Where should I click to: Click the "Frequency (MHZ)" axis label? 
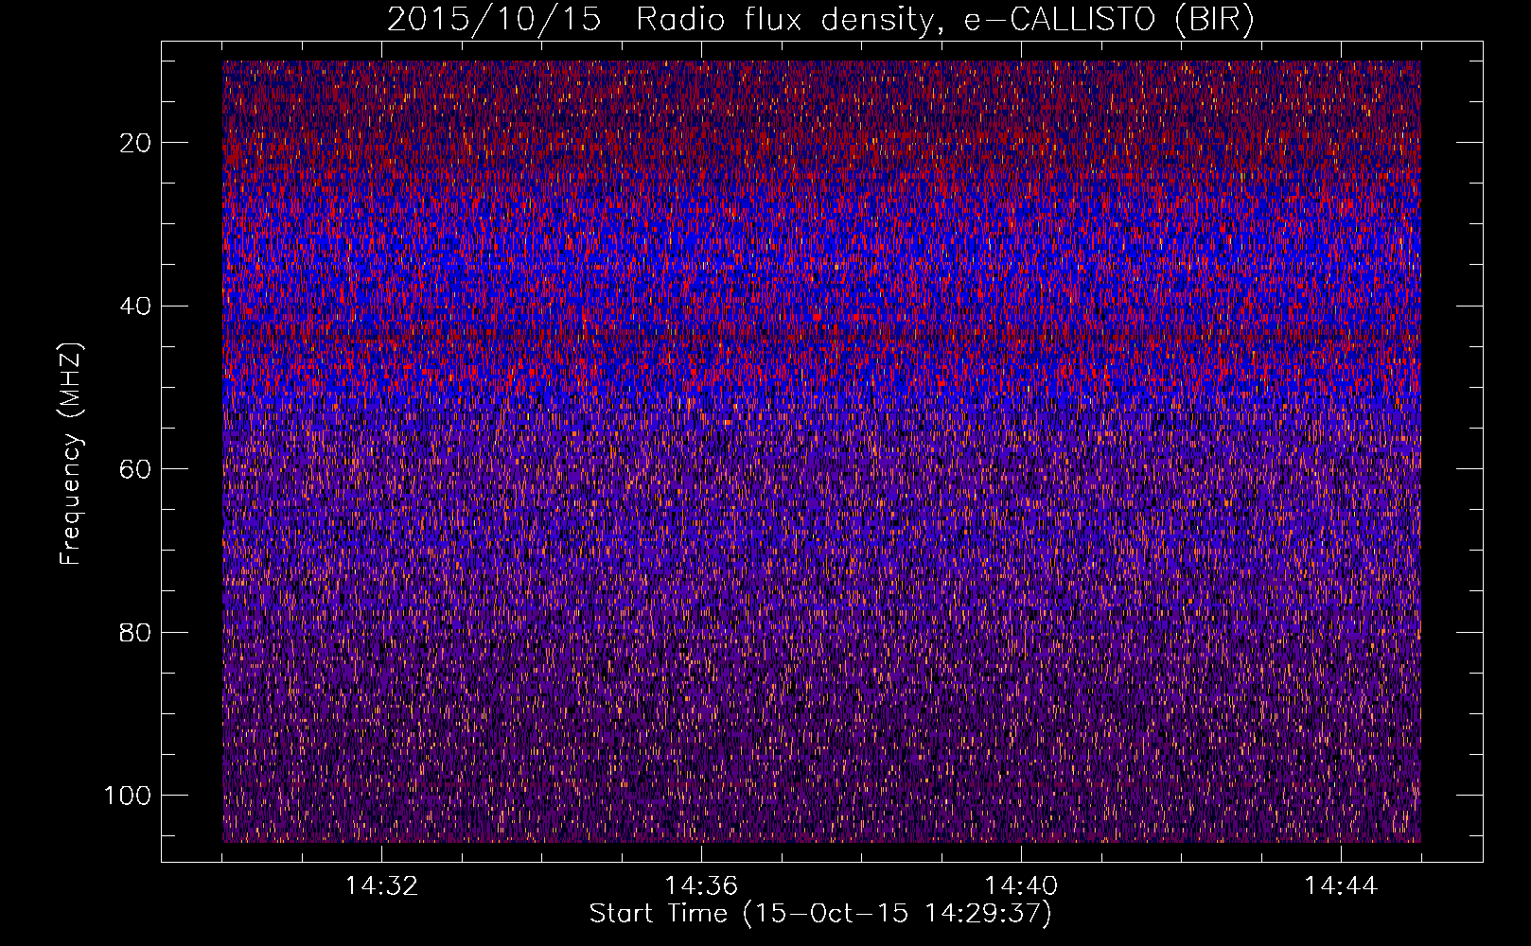pyautogui.click(x=71, y=454)
